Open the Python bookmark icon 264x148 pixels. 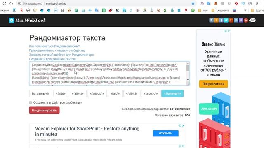pos(69,10)
